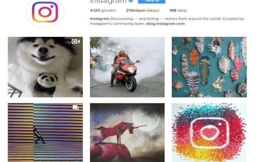The image size is (257, 162).
Task: Click the 4.123 gönderi posts count
Action: (x=103, y=10)
